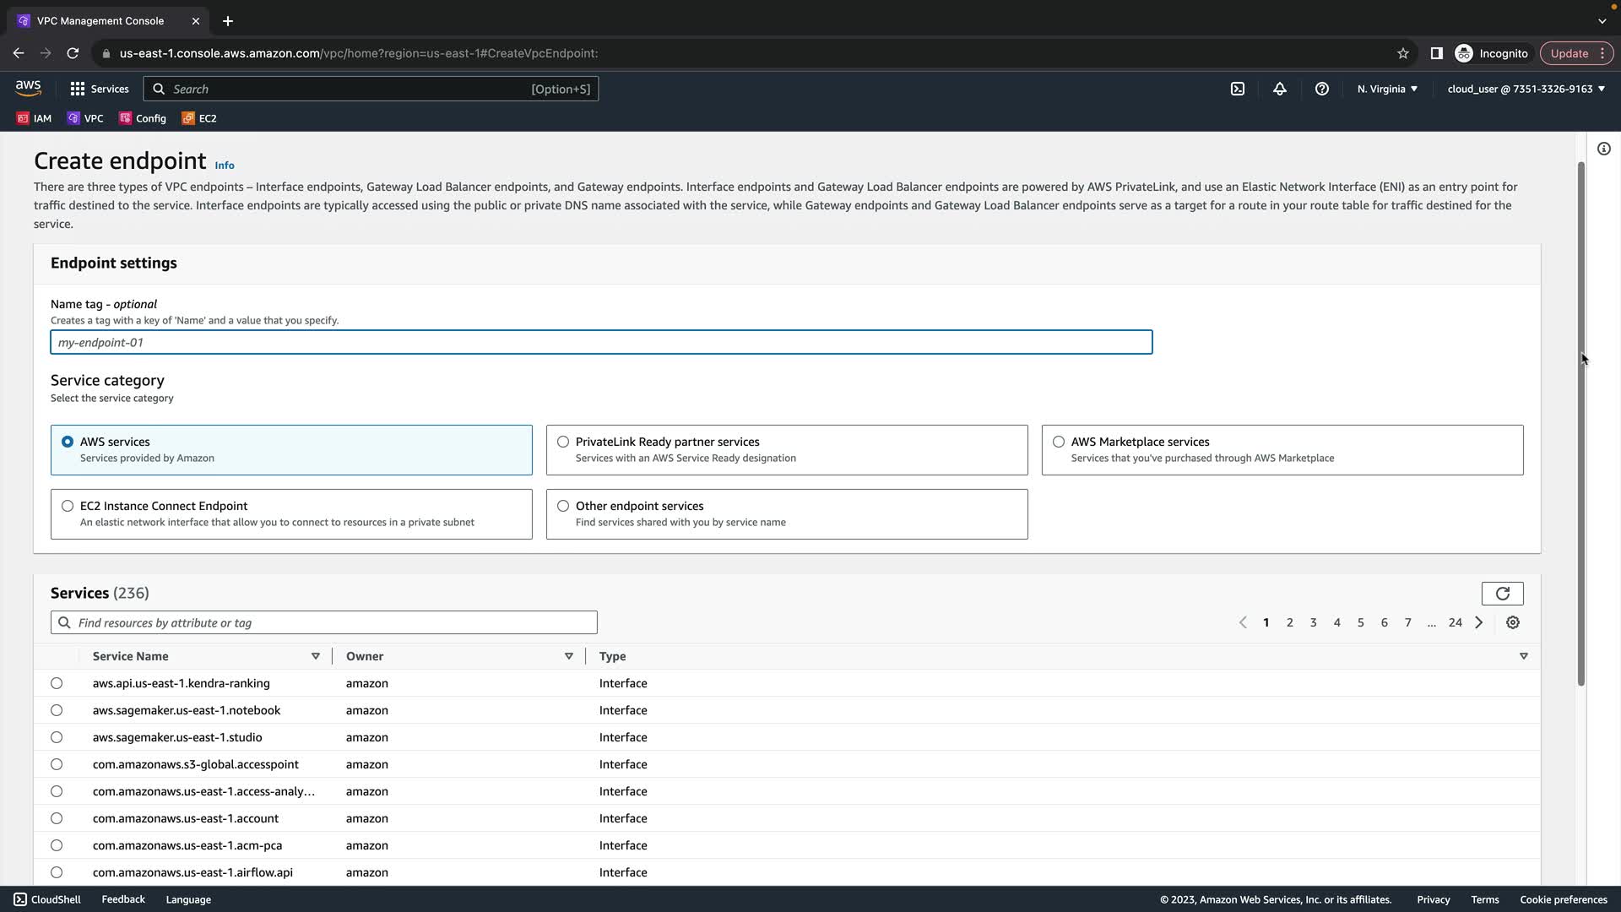Go to next services page arrow
This screenshot has width=1621, height=912.
1478,622
